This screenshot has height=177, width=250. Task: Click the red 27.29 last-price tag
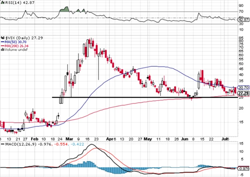pyautogui.click(x=243, y=94)
